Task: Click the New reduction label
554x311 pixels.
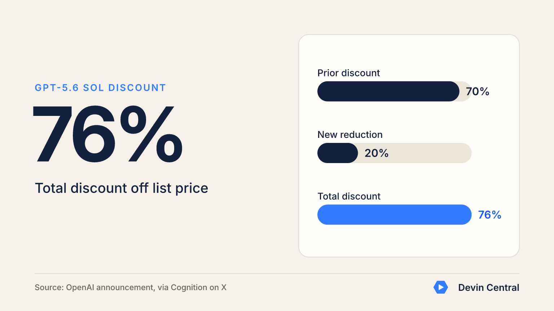Action: point(350,135)
